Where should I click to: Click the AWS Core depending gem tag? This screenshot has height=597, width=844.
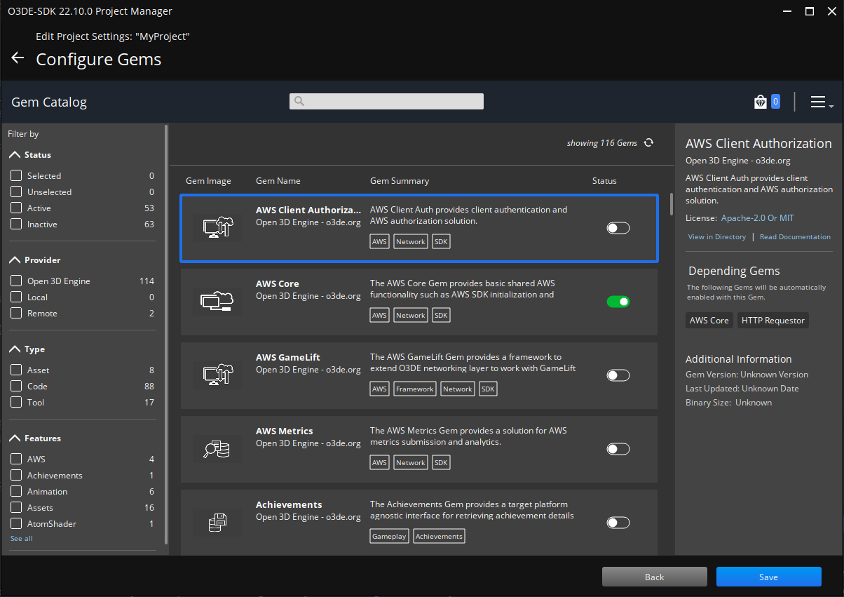(x=709, y=320)
